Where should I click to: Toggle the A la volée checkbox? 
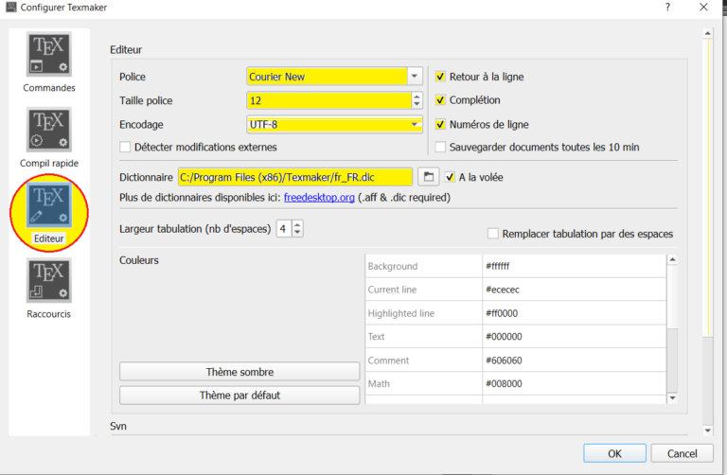450,177
